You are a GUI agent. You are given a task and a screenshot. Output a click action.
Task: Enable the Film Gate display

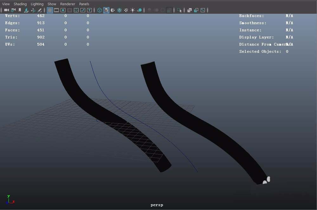(x=56, y=10)
